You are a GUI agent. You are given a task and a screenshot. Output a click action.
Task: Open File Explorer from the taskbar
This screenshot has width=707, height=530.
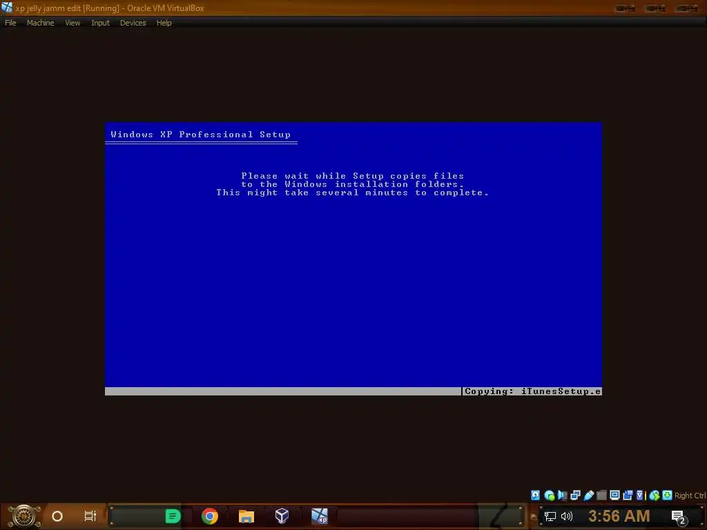[x=246, y=516]
